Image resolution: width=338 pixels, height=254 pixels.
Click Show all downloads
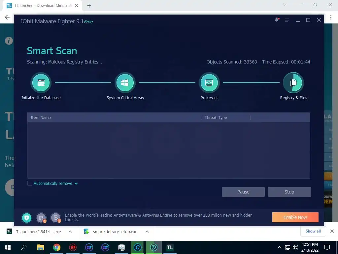[x=313, y=231]
